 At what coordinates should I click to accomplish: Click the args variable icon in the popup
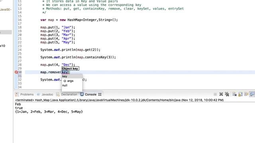pos(65,81)
